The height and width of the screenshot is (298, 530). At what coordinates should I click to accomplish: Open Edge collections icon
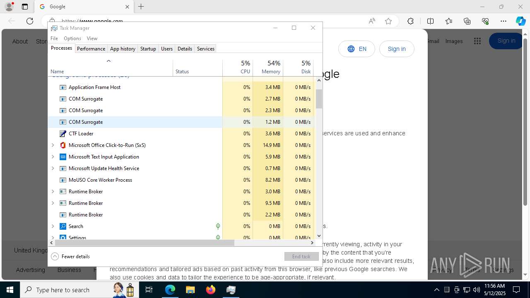coord(467,21)
